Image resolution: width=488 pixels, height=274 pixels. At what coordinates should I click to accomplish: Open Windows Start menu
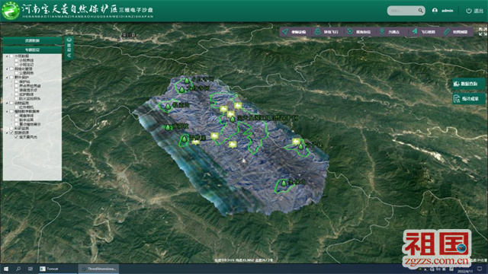6,269
